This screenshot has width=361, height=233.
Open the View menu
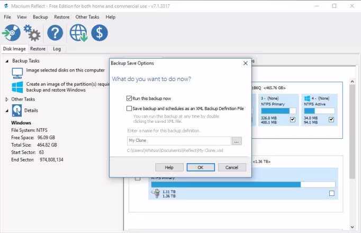point(22,17)
